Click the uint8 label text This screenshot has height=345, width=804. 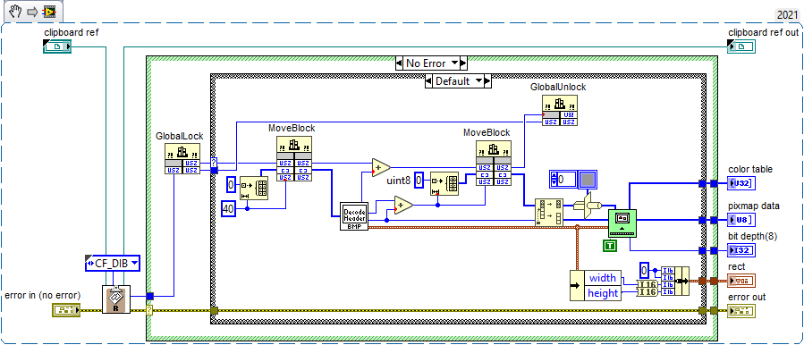(x=399, y=181)
